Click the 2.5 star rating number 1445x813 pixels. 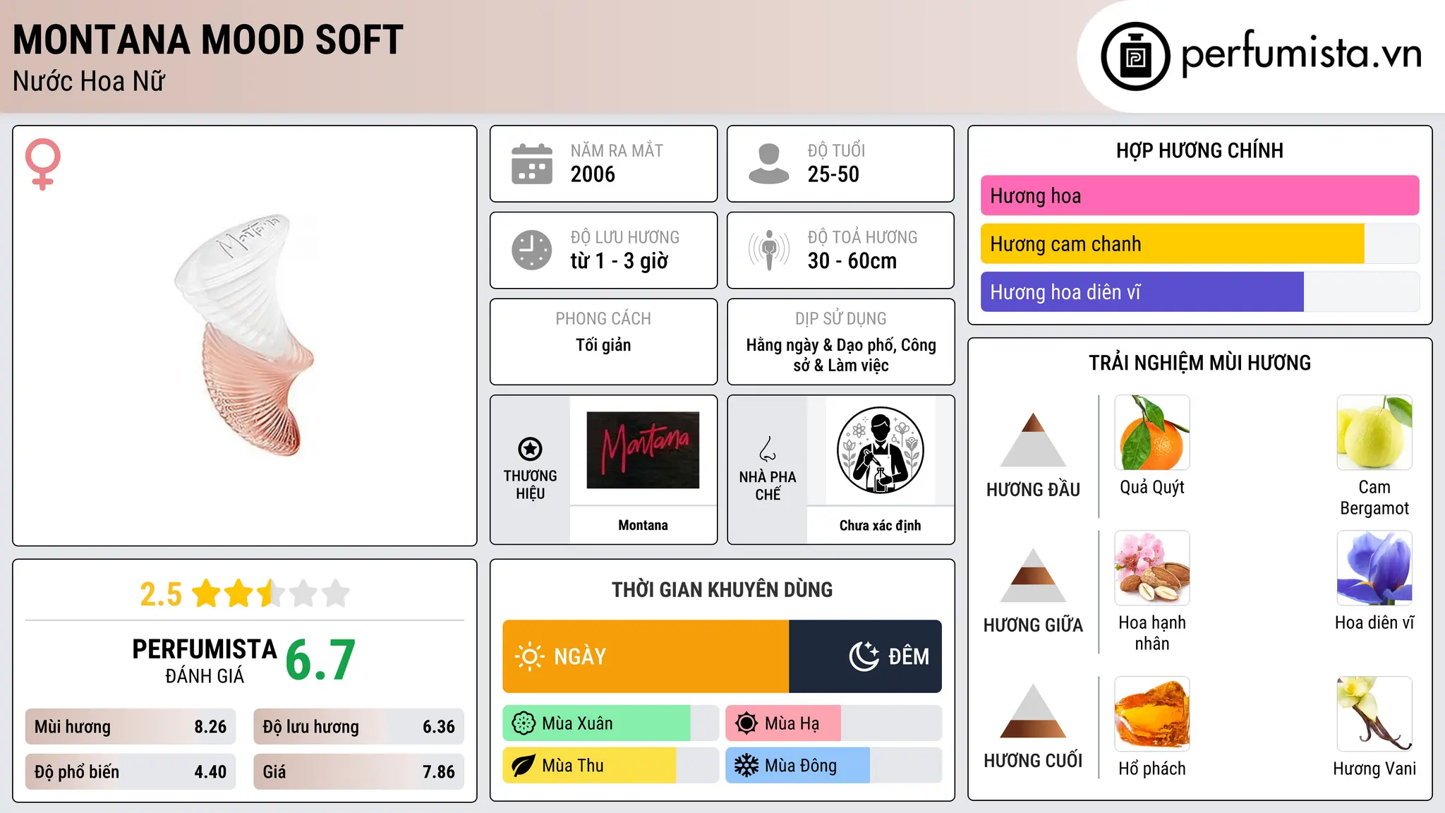(x=161, y=594)
